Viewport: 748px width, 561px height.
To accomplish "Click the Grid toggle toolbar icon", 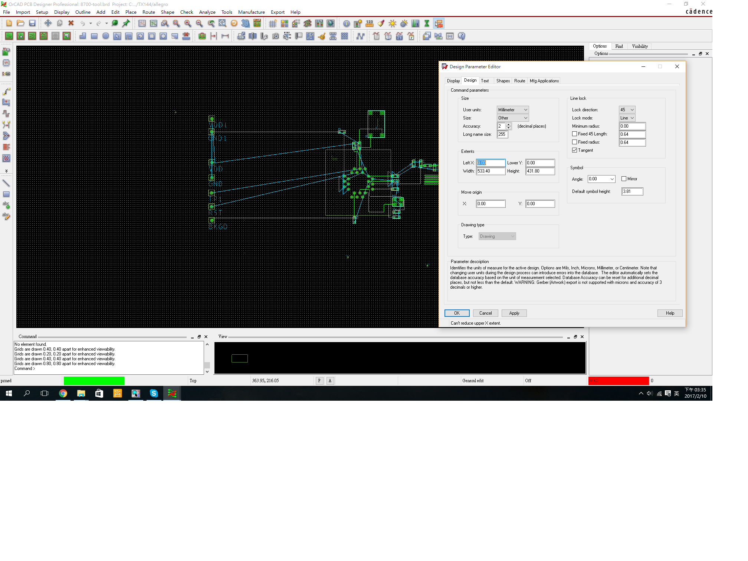I will (273, 24).
